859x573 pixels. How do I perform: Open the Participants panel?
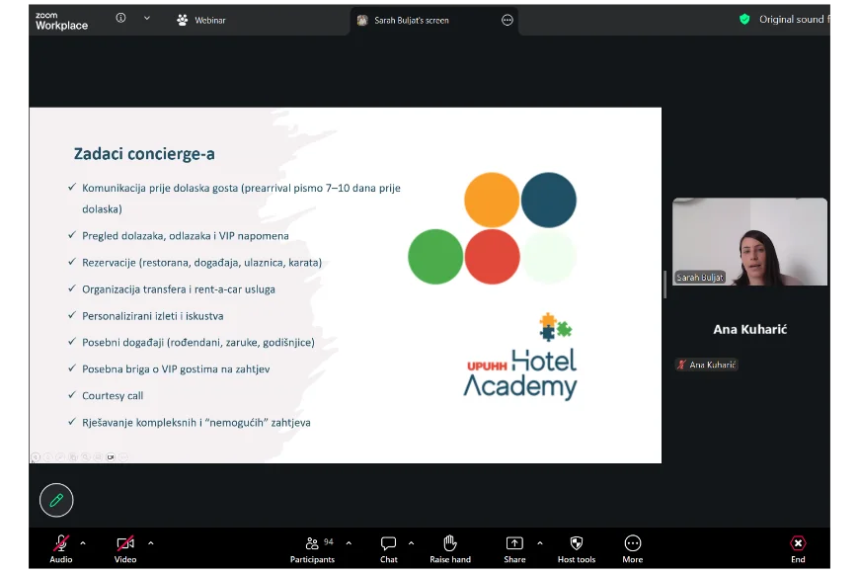pos(312,548)
